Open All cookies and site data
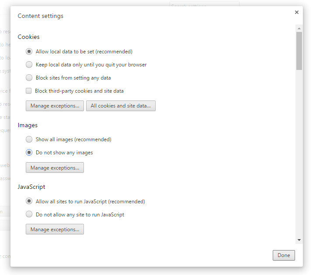 tap(121, 106)
